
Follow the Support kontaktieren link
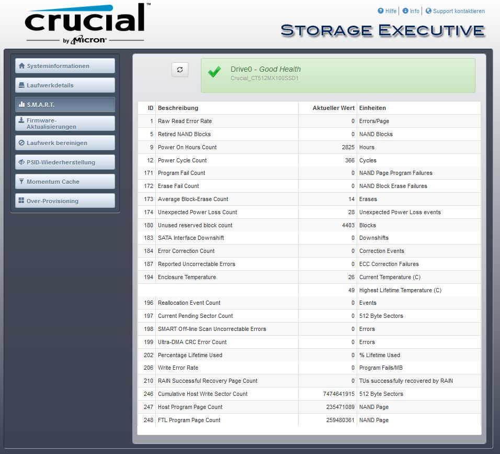[459, 11]
